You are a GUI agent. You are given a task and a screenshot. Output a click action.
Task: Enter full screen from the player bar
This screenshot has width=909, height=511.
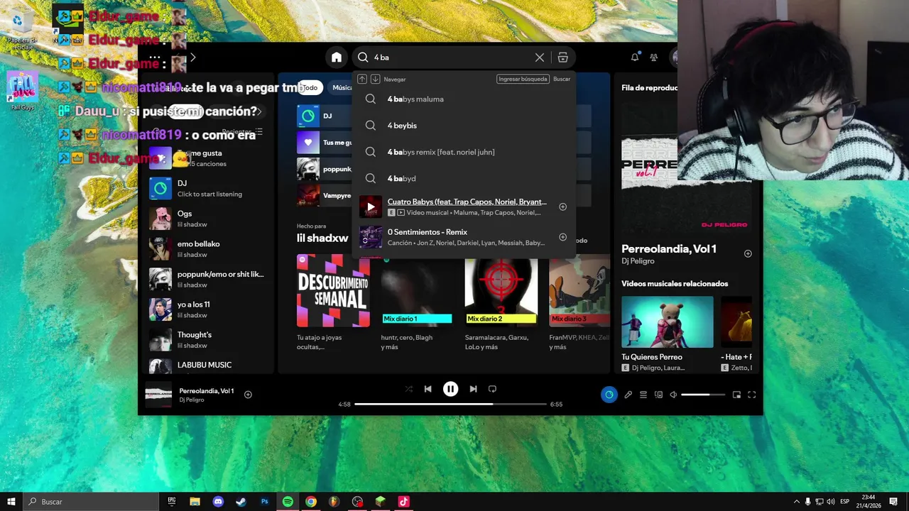tap(752, 395)
